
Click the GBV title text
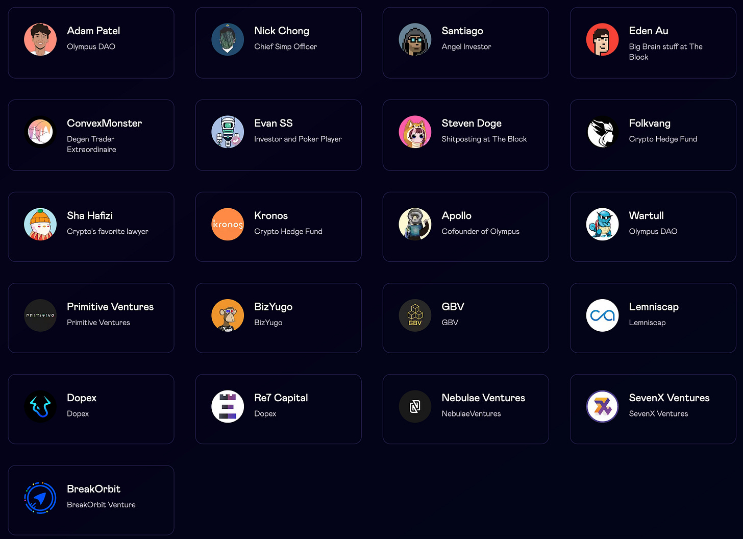453,307
